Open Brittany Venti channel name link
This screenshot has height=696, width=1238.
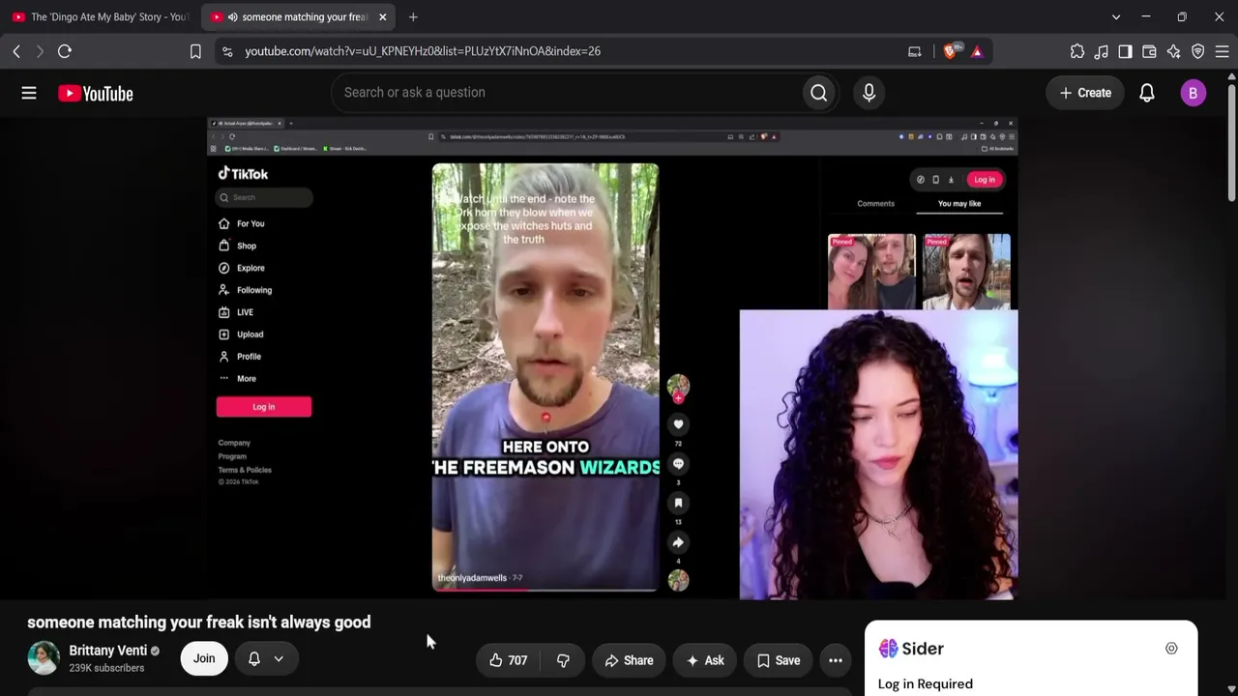[107, 651]
